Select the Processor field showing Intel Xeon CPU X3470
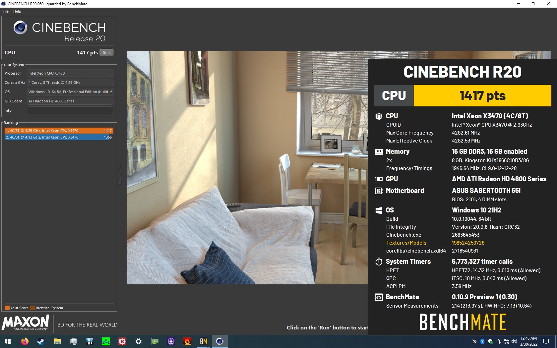This screenshot has width=557, height=348. (70, 73)
